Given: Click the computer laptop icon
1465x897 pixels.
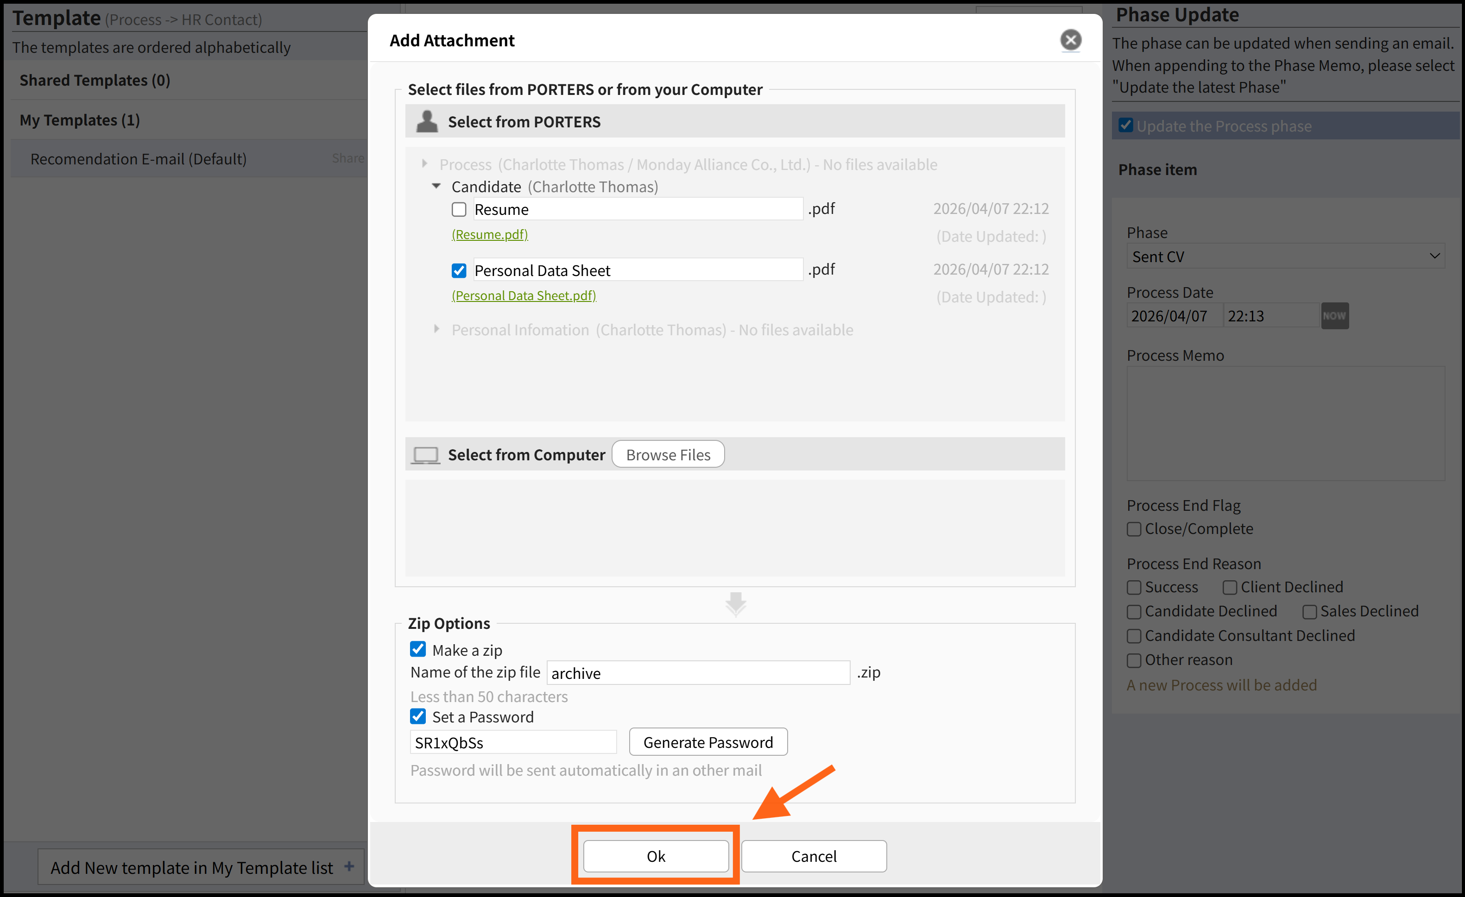Looking at the screenshot, I should 426,455.
